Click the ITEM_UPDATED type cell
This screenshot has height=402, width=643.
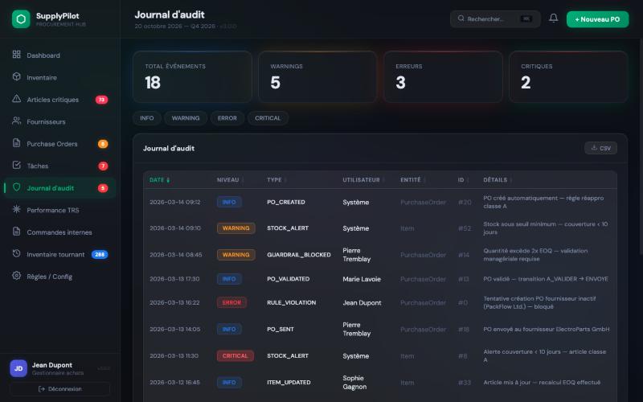(289, 383)
